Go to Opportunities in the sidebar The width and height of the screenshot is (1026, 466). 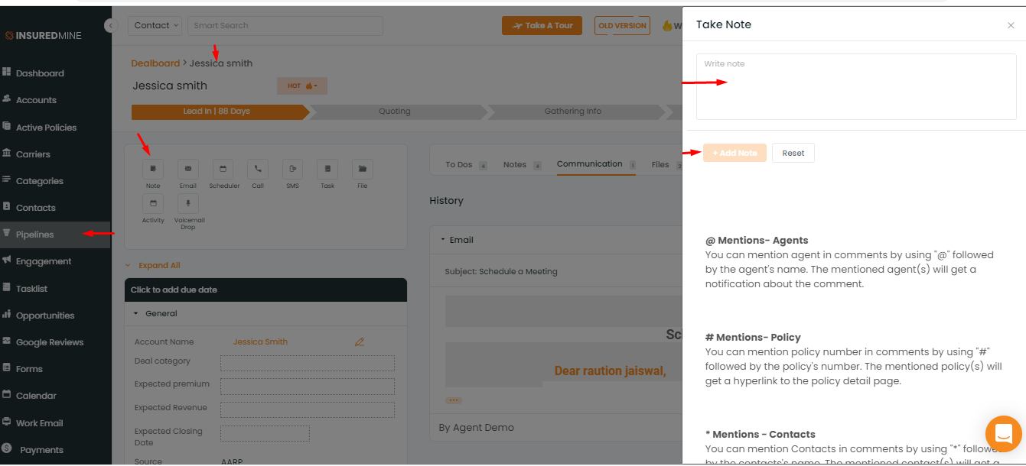click(45, 316)
